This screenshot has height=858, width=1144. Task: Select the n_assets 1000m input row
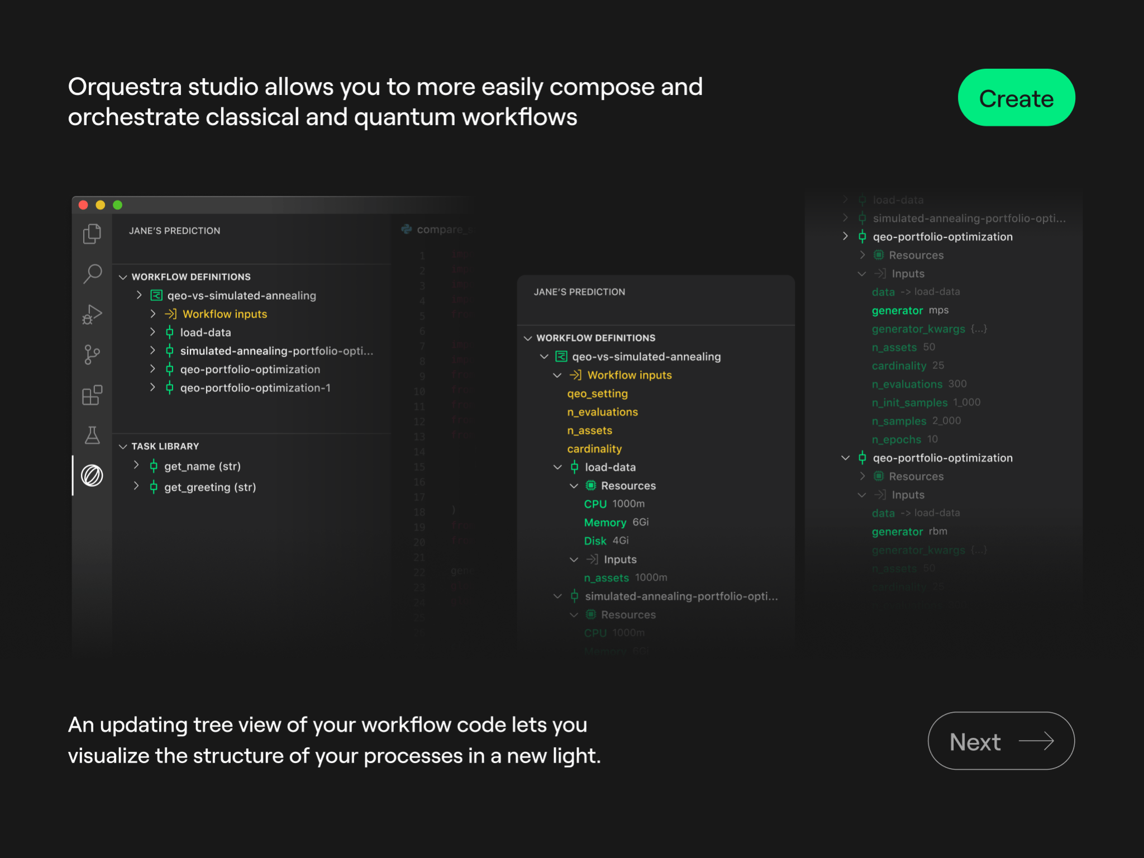pos(625,577)
